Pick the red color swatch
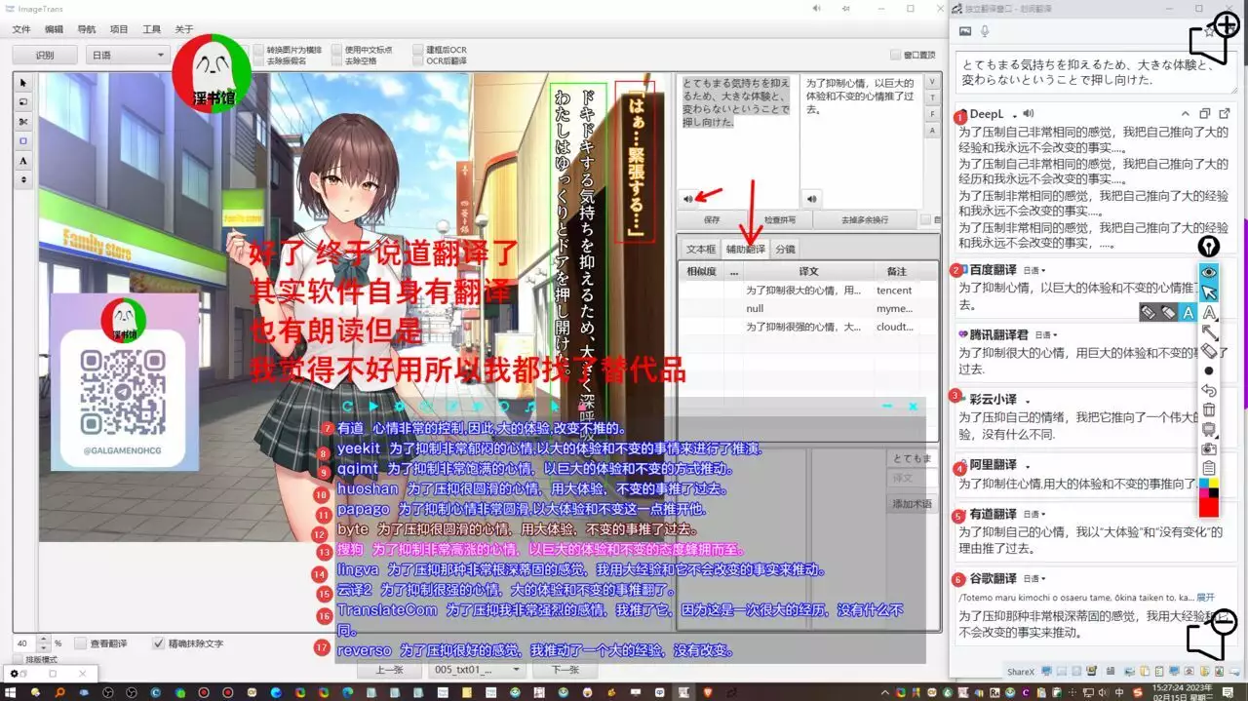1248x701 pixels. pyautogui.click(x=1209, y=507)
